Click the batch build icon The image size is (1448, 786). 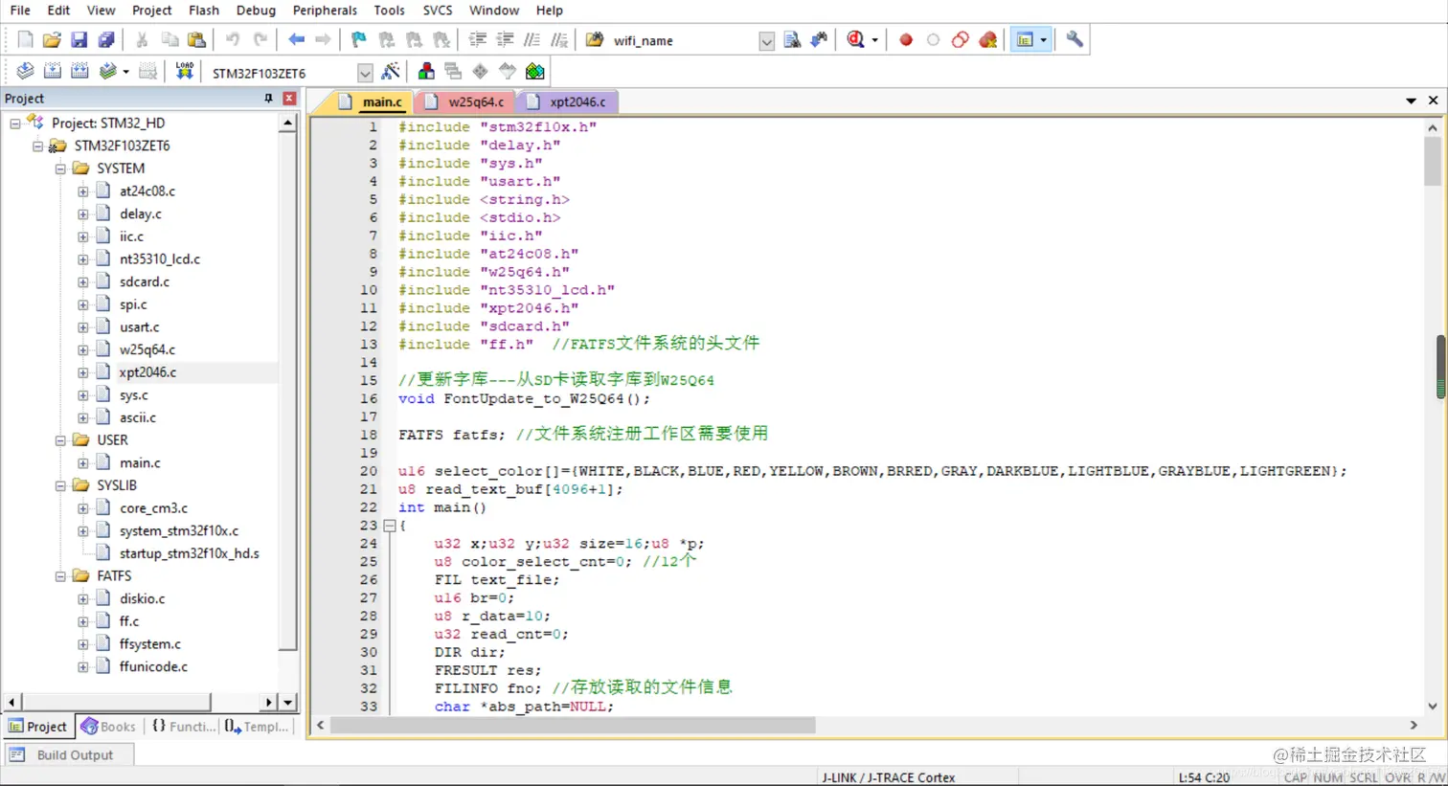pos(108,72)
